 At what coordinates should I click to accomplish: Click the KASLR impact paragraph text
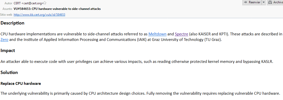[137, 62]
